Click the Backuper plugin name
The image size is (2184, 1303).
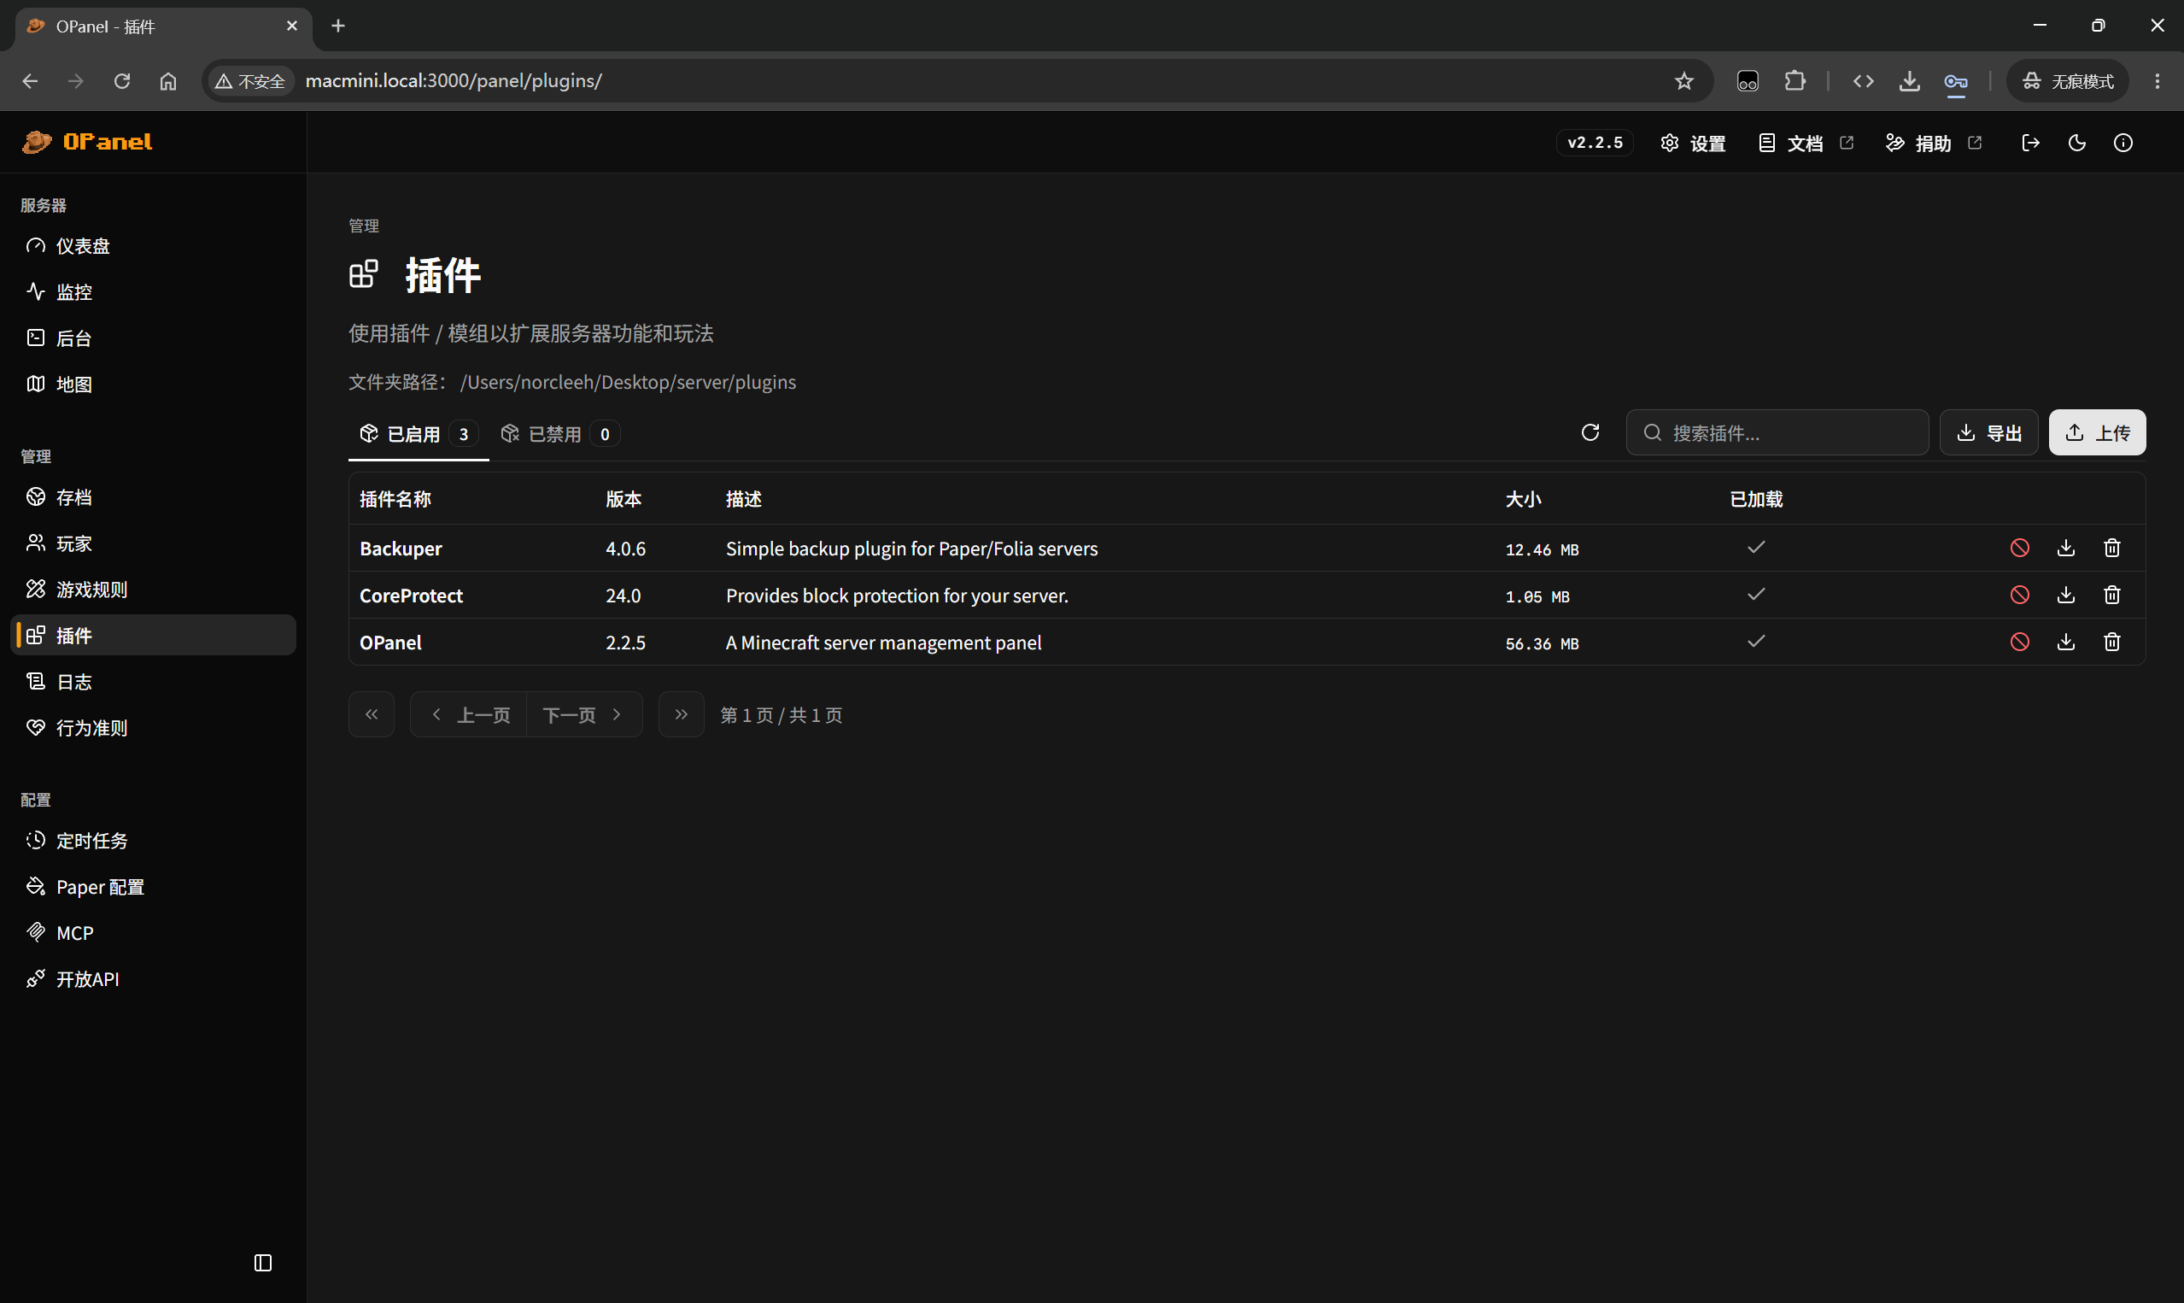point(401,548)
